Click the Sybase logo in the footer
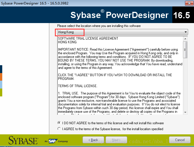Viewport: 194px width, 147px height. click(23, 141)
